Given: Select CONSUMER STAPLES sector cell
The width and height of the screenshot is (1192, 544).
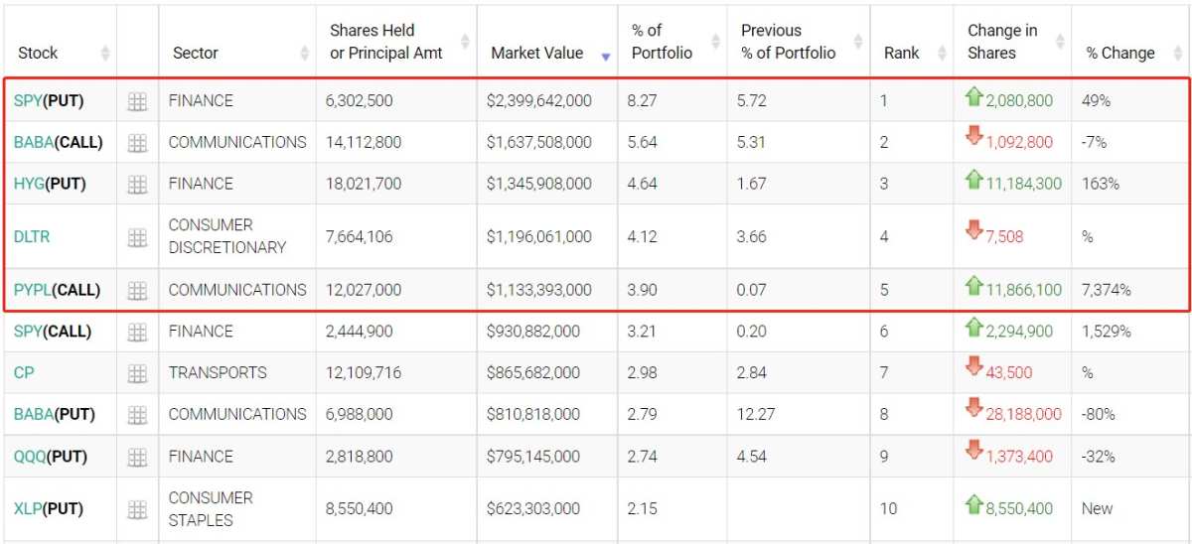Looking at the screenshot, I should tap(211, 509).
